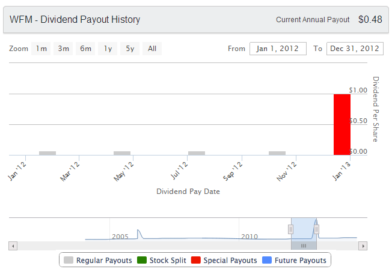The height and width of the screenshot is (272, 392).
Task: Edit the From date field
Action: [278, 49]
